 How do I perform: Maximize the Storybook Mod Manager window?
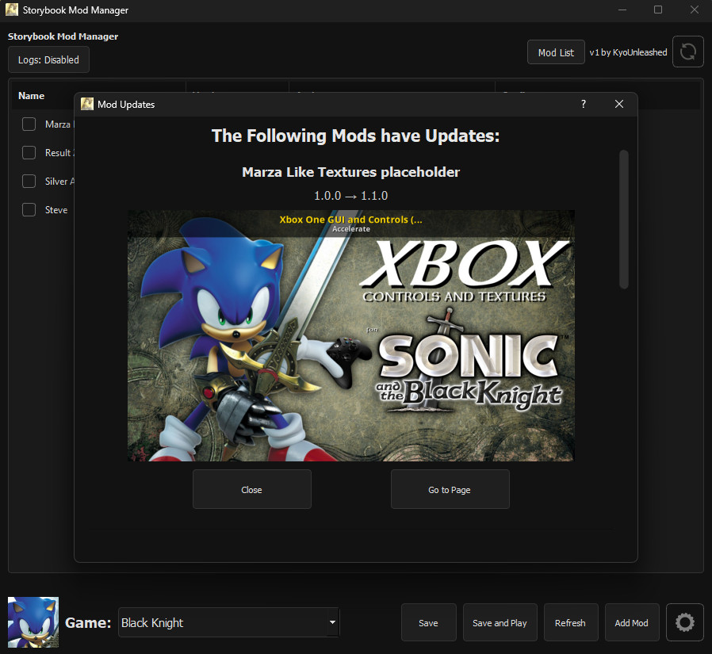point(658,10)
